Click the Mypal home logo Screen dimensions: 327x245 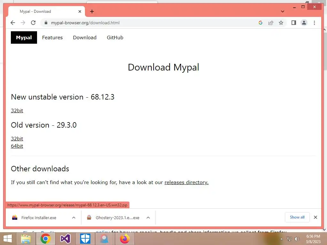pos(24,38)
